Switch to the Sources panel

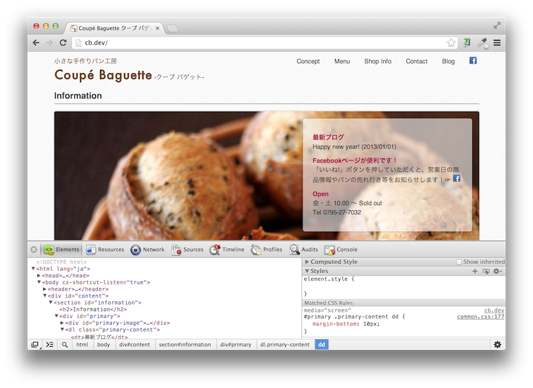click(x=188, y=250)
